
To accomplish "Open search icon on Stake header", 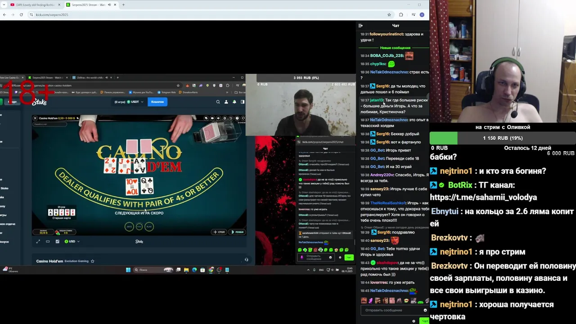I will (218, 102).
